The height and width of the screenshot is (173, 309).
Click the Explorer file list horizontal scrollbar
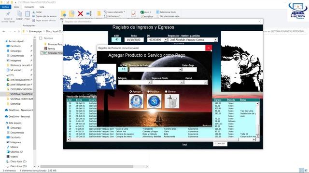tap(87, 167)
